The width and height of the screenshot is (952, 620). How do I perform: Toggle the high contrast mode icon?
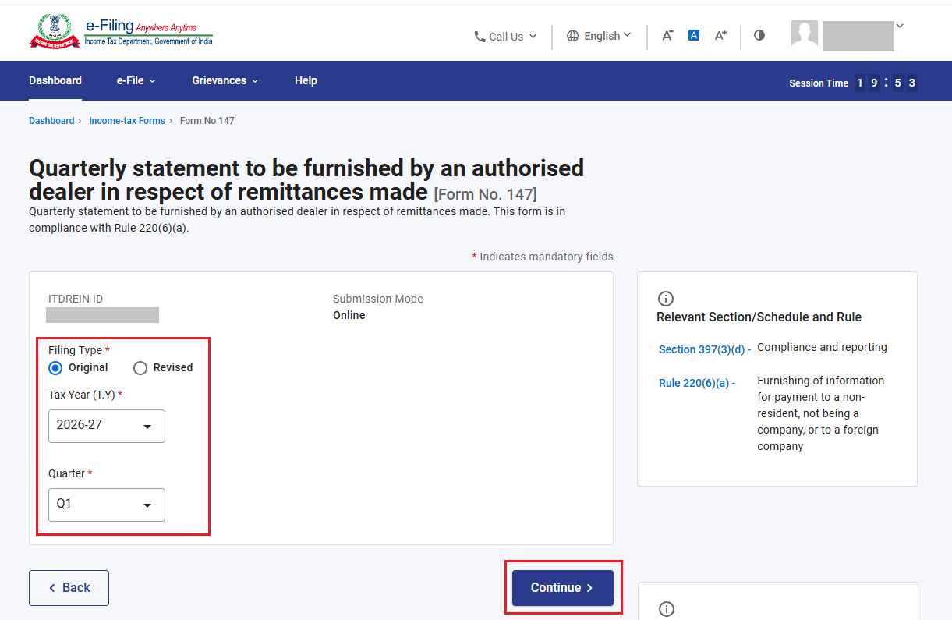click(759, 35)
